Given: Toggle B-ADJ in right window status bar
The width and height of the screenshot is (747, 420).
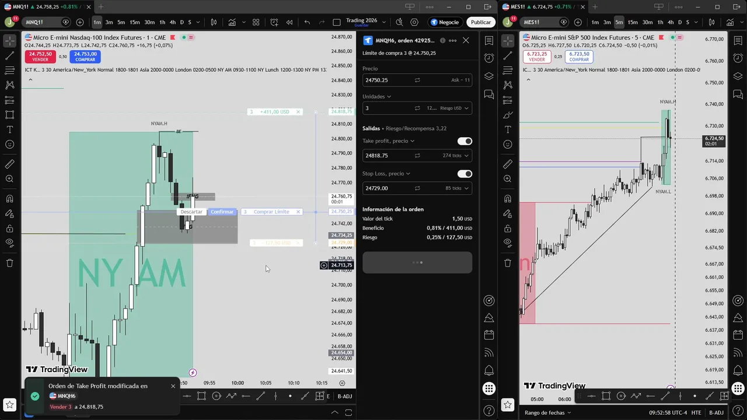Looking at the screenshot, I should pyautogui.click(x=716, y=412).
